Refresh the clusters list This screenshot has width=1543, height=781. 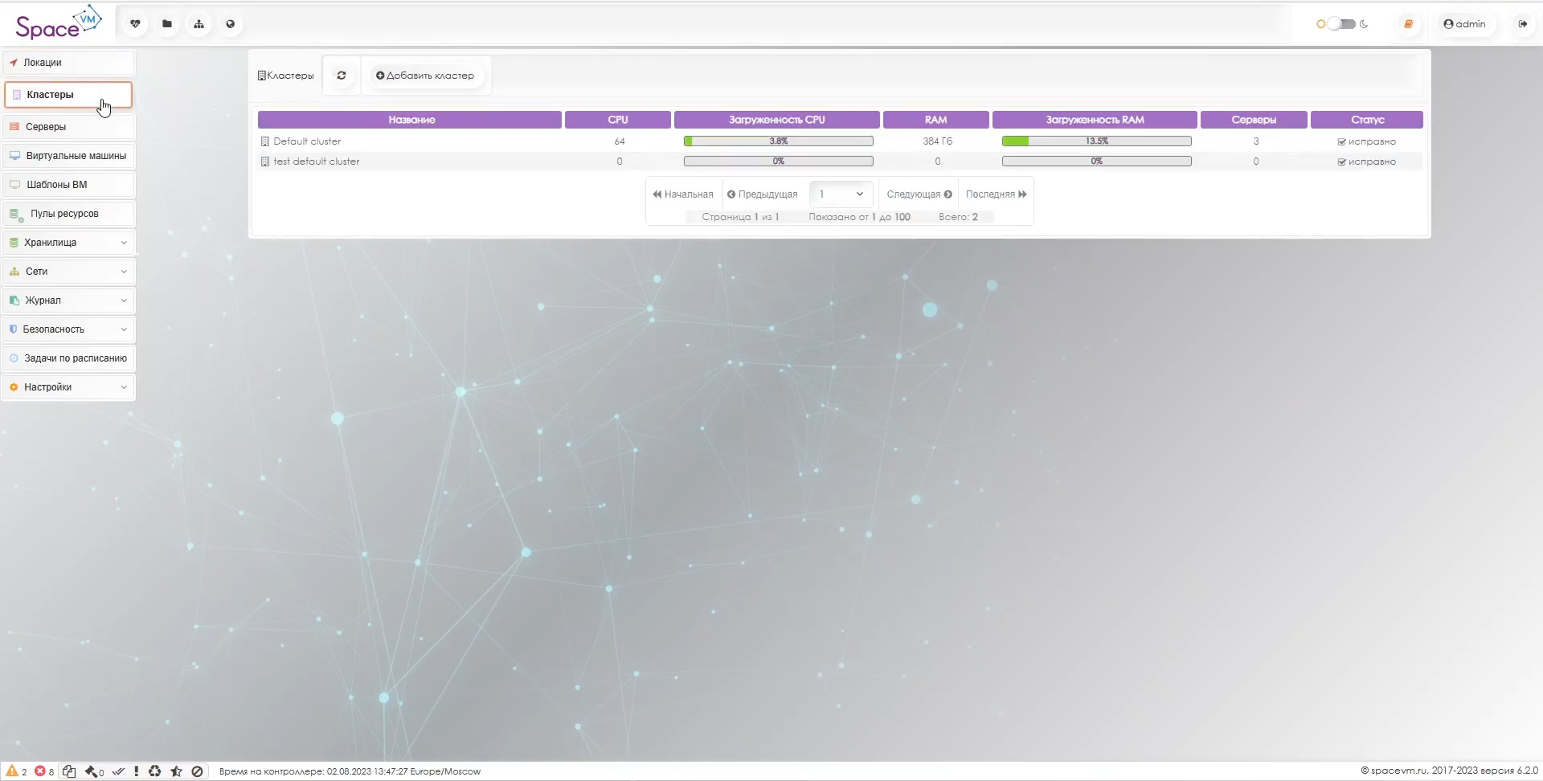pyautogui.click(x=342, y=76)
